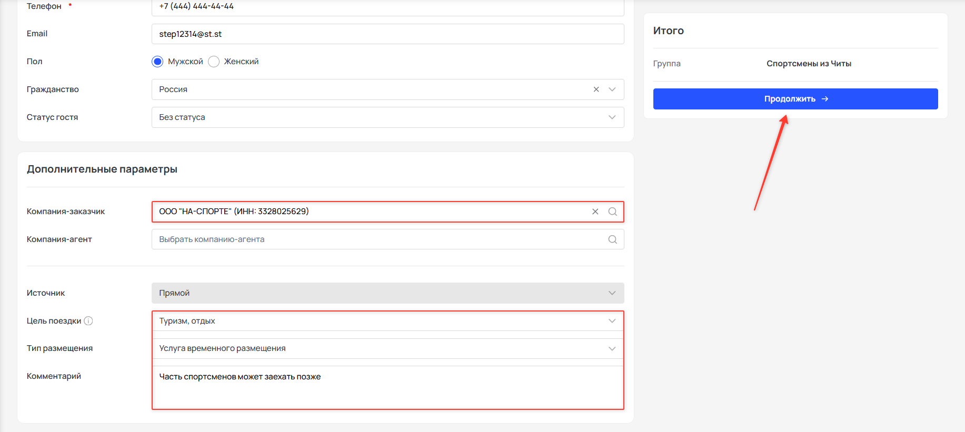The height and width of the screenshot is (432, 965).
Task: Click into the Комментарий text area
Action: coord(388,387)
